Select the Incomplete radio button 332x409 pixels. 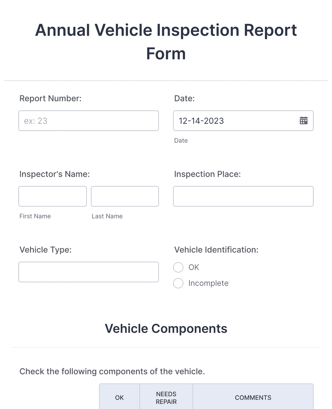pyautogui.click(x=178, y=283)
